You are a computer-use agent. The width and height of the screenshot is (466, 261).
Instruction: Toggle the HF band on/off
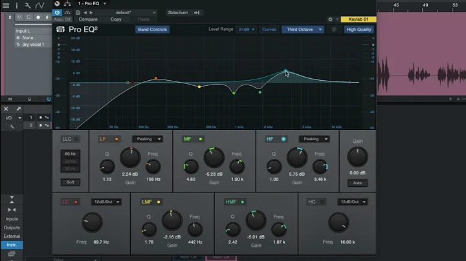pos(276,139)
